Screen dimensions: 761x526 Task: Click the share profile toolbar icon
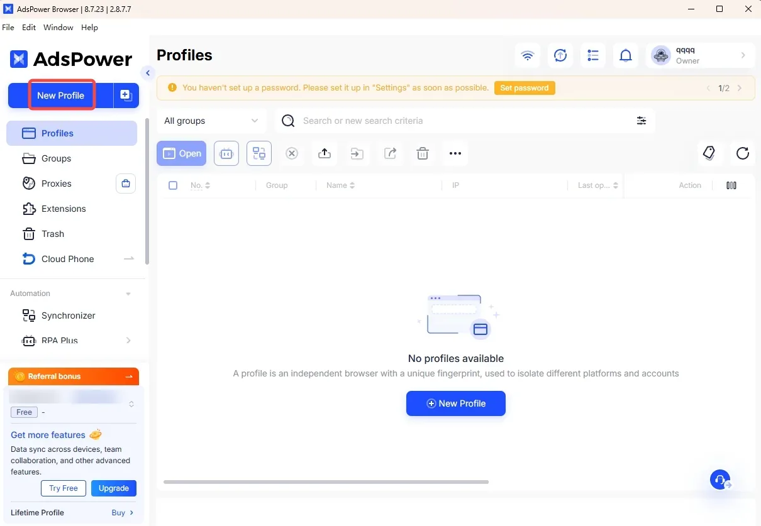390,153
